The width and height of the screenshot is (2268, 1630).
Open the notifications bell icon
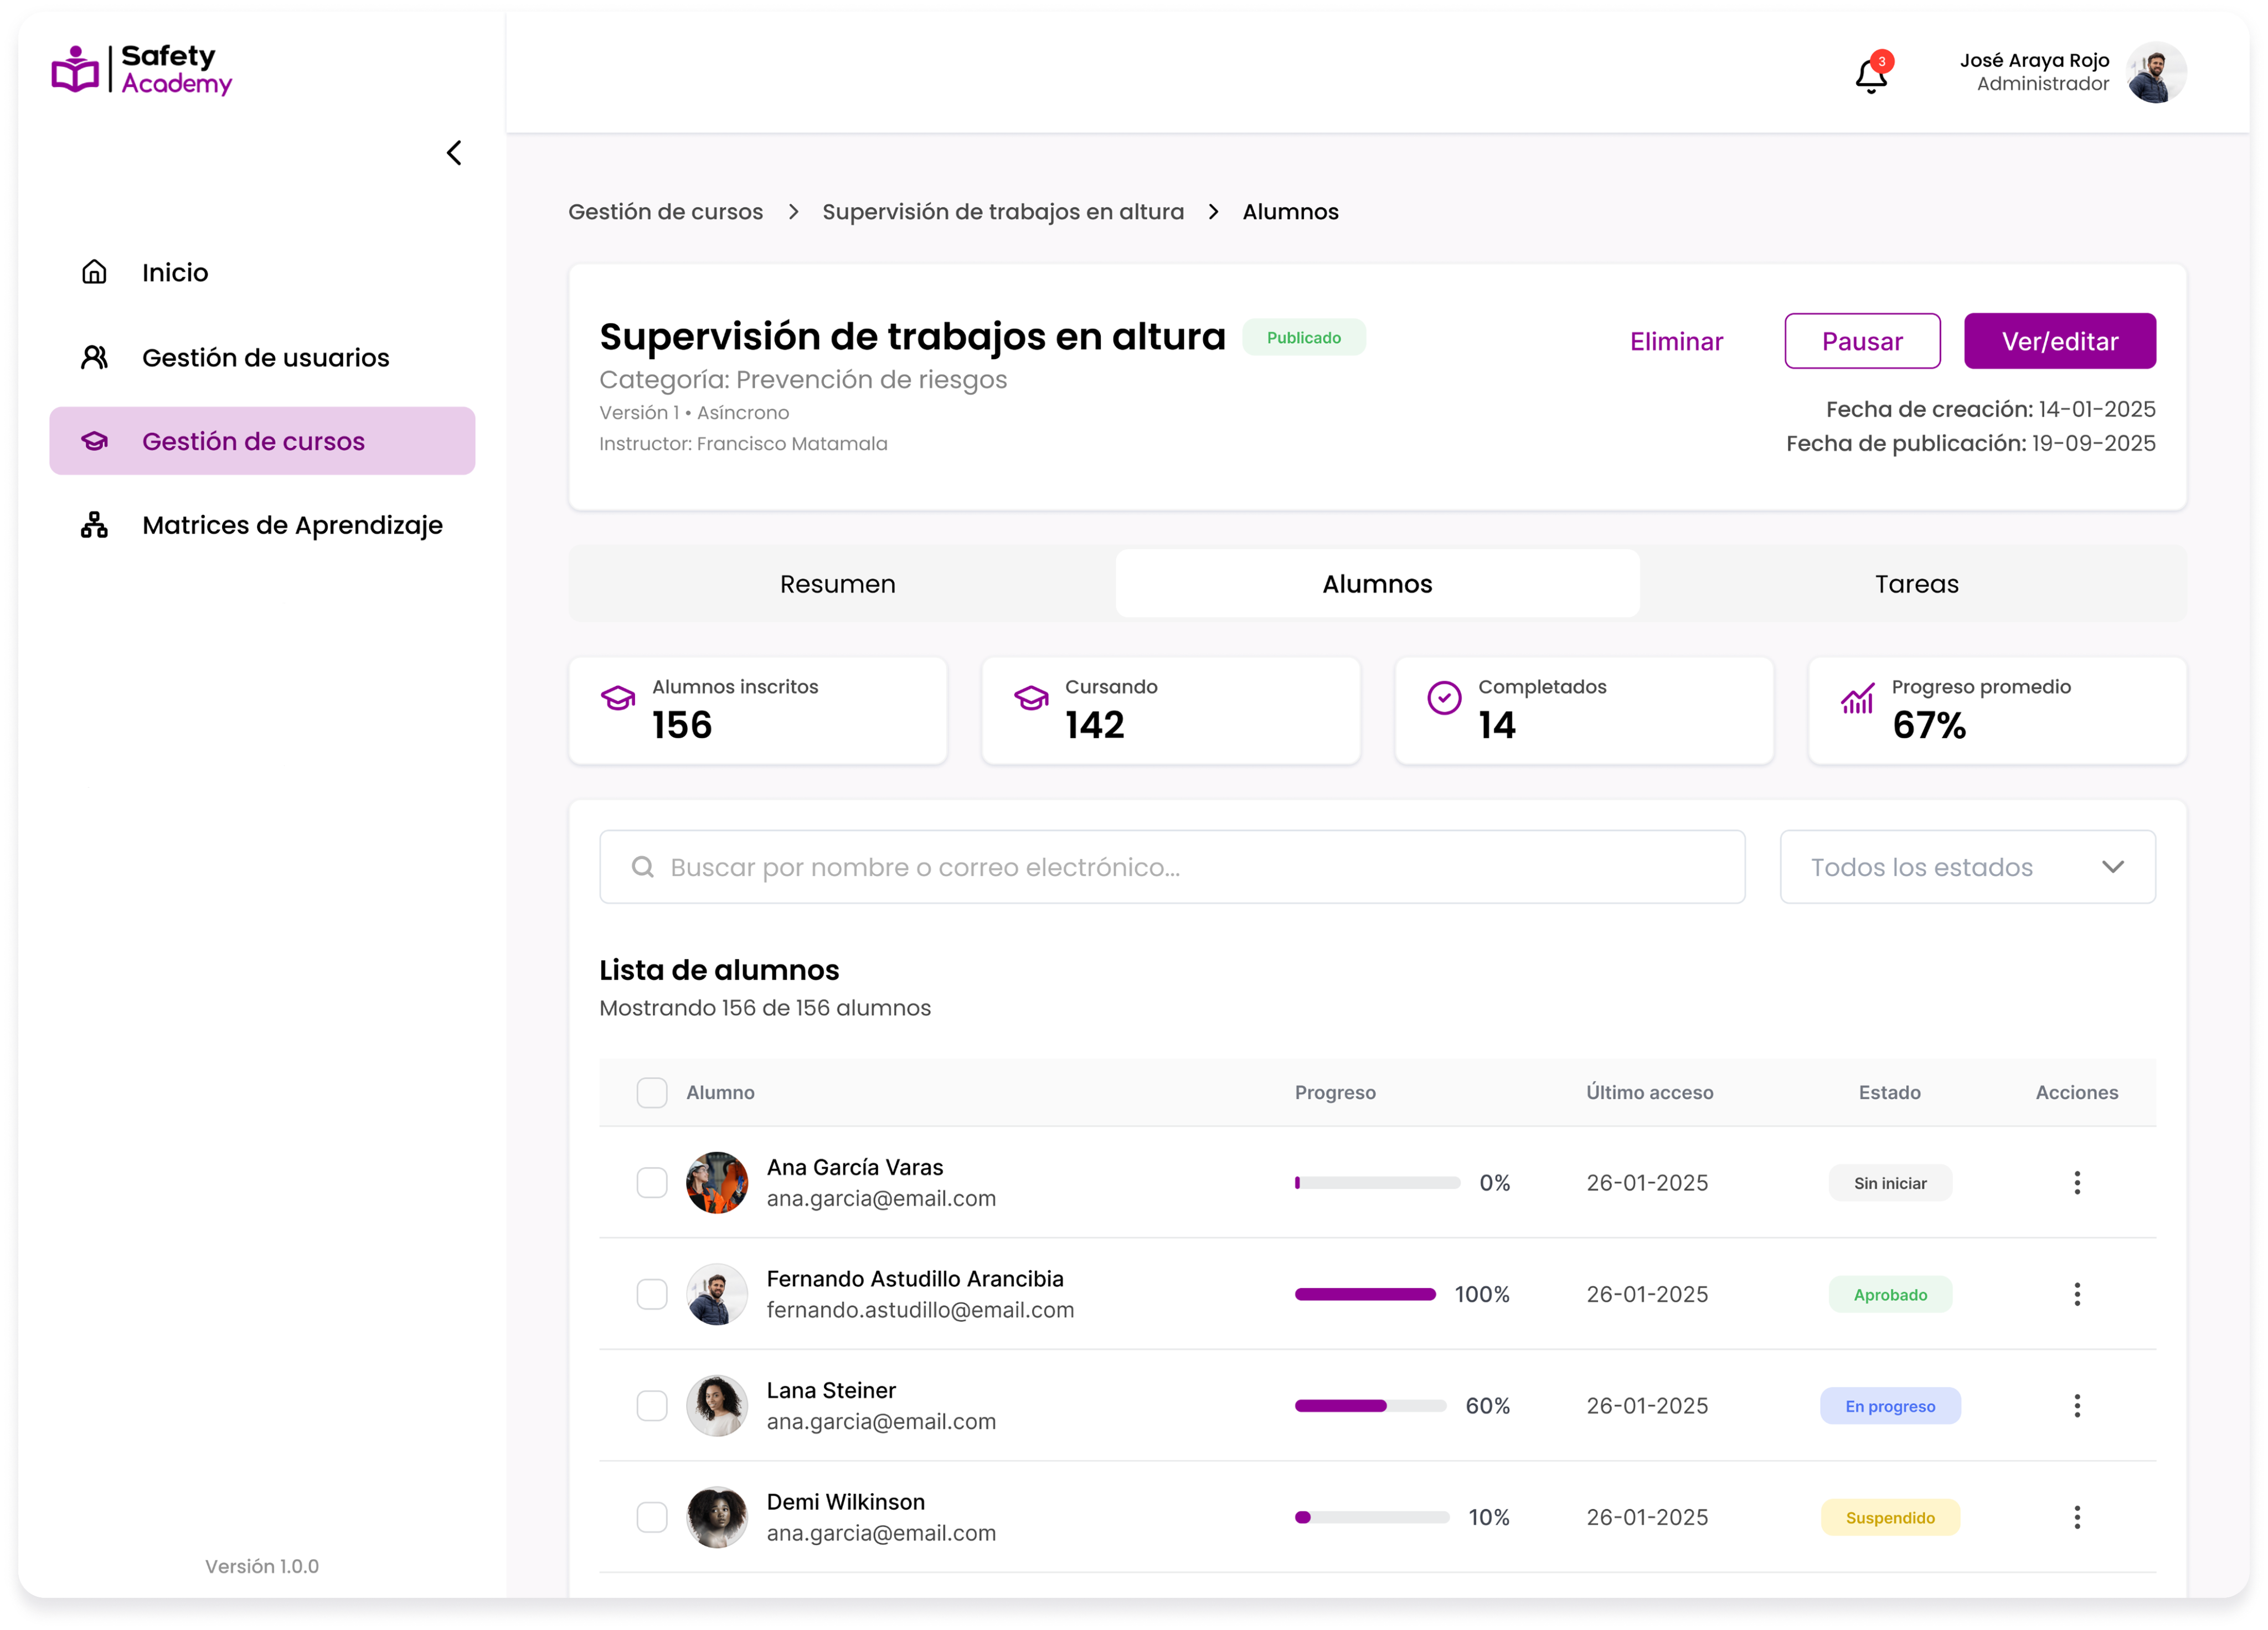click(1870, 76)
